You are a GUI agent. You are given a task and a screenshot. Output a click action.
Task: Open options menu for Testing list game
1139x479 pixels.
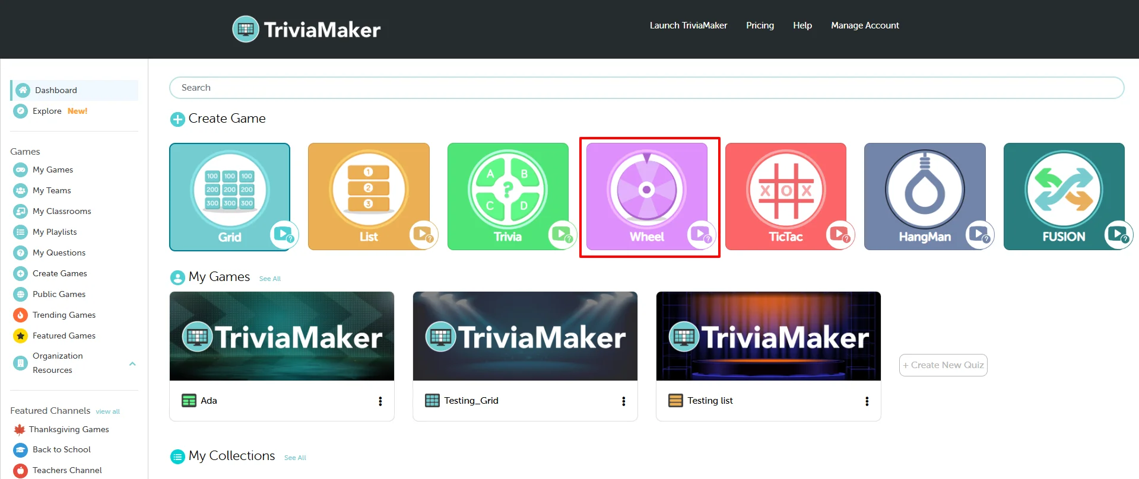tap(867, 401)
